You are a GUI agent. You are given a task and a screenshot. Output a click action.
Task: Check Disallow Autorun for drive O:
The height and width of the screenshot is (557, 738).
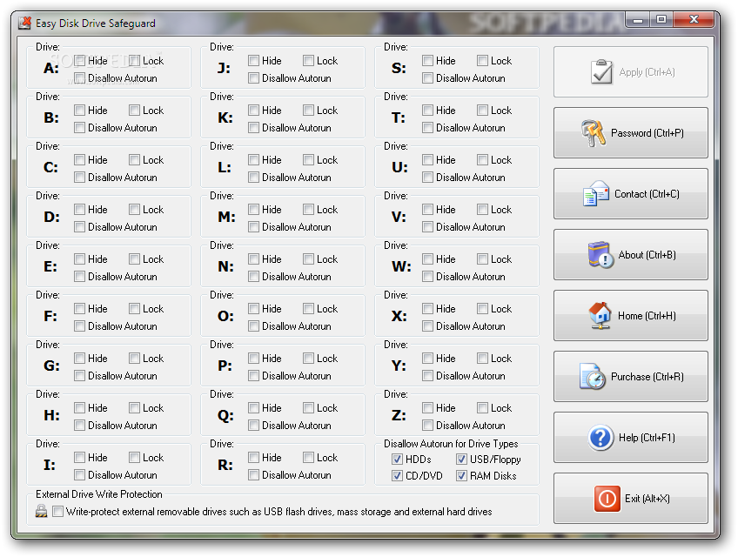(x=254, y=326)
